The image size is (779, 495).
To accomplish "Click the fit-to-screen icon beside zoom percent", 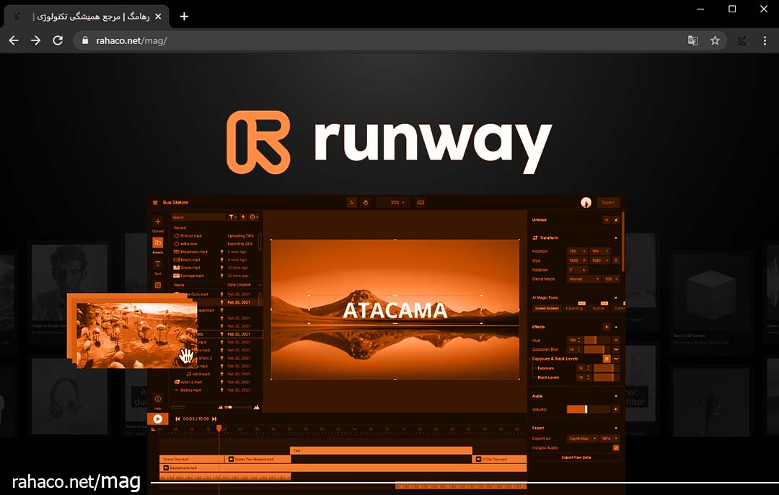I will pos(421,202).
